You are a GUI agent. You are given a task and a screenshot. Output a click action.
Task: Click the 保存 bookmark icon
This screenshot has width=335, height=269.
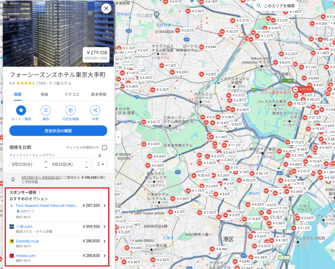click(x=46, y=110)
